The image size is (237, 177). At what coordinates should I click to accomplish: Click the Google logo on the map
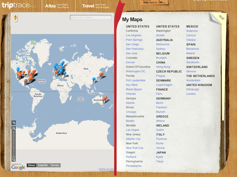pos(18,167)
